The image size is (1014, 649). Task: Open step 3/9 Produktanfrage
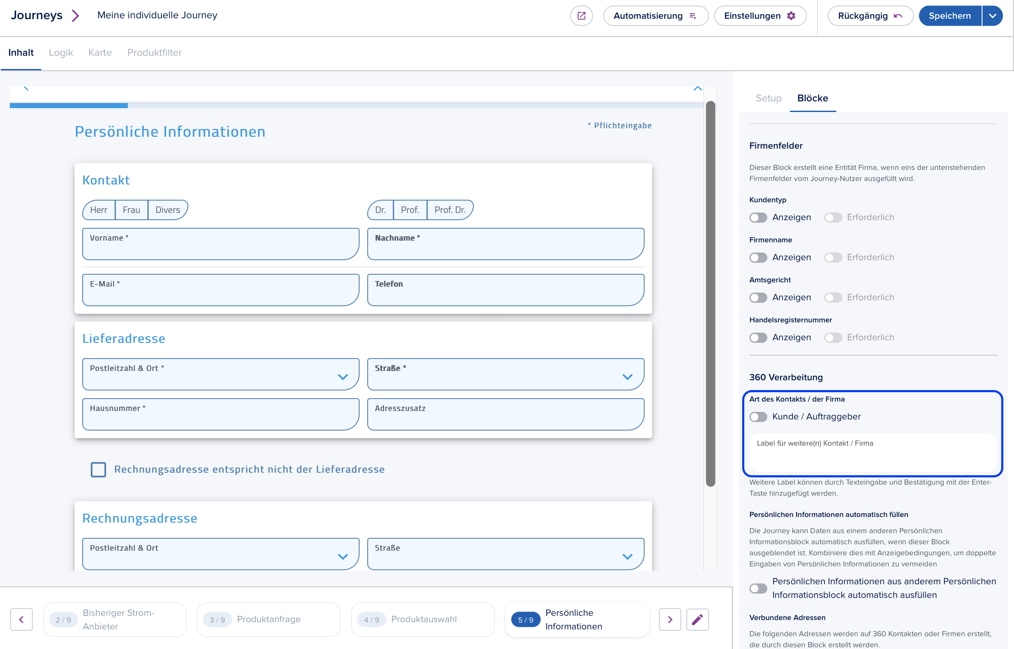pos(268,620)
